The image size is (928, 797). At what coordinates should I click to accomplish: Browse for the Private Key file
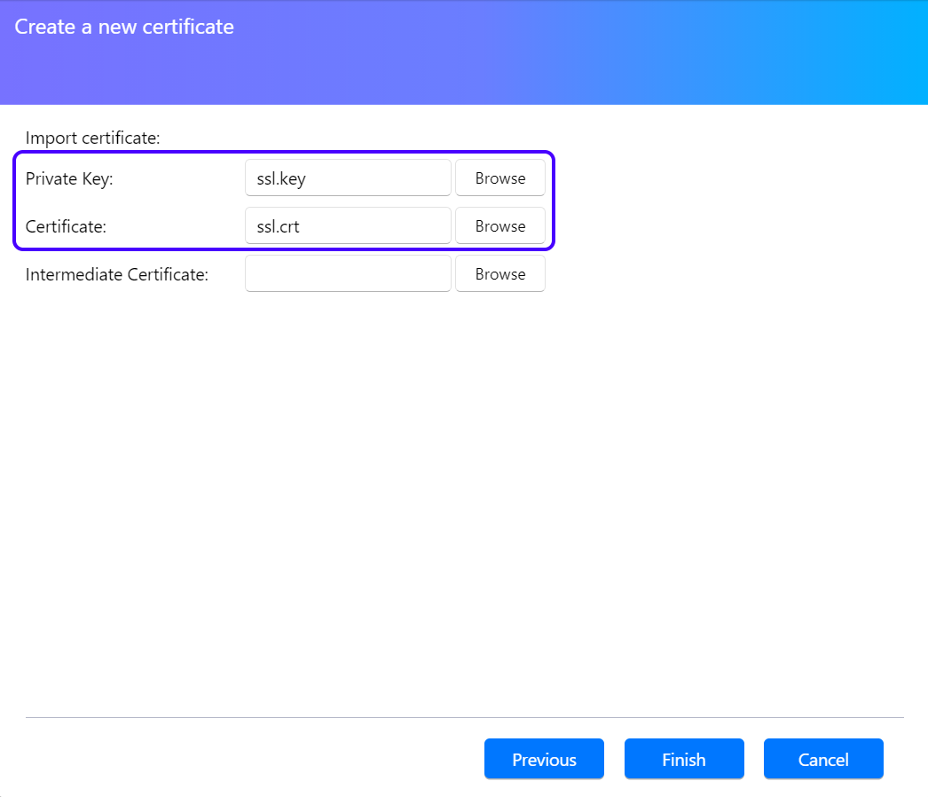click(500, 178)
